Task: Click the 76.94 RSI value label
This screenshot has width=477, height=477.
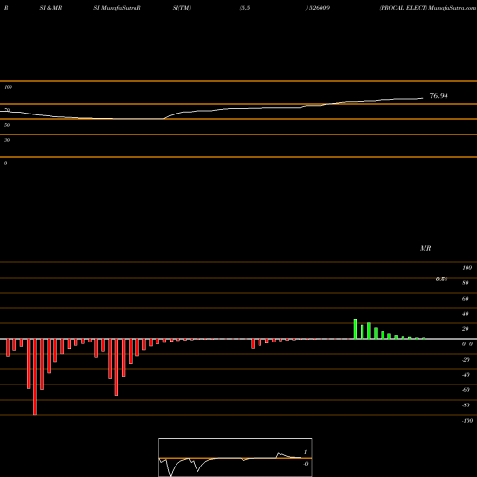Action: tap(439, 96)
